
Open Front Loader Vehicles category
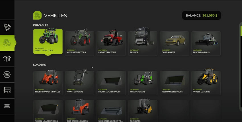(48, 83)
